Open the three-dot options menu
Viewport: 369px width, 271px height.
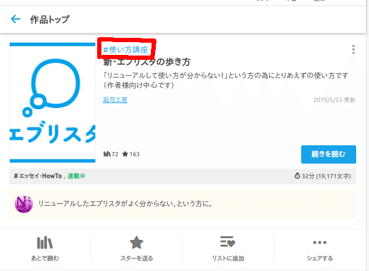353,49
